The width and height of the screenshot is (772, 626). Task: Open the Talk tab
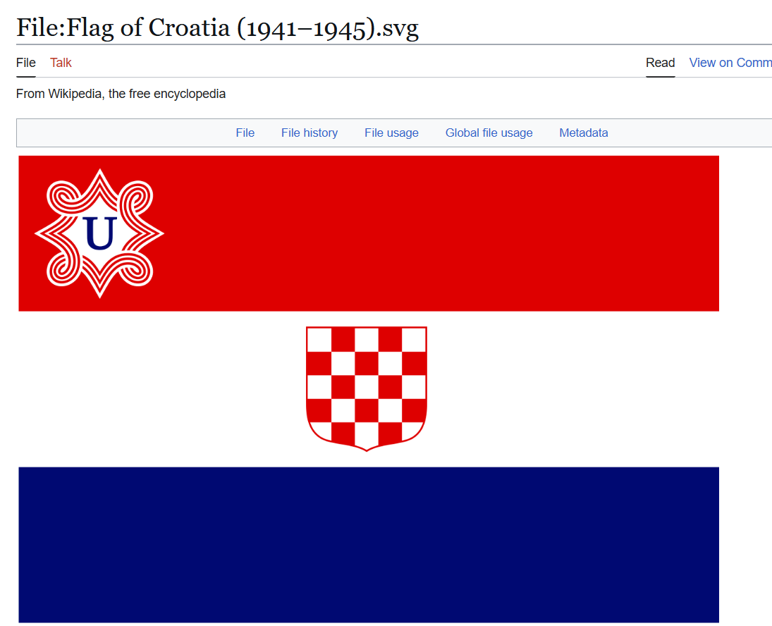[61, 63]
